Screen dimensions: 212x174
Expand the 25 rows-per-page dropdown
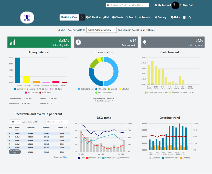[15, 122]
